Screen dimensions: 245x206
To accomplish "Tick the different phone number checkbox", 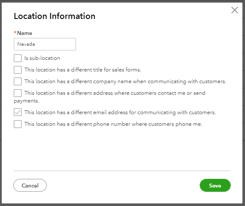I will 18,124.
